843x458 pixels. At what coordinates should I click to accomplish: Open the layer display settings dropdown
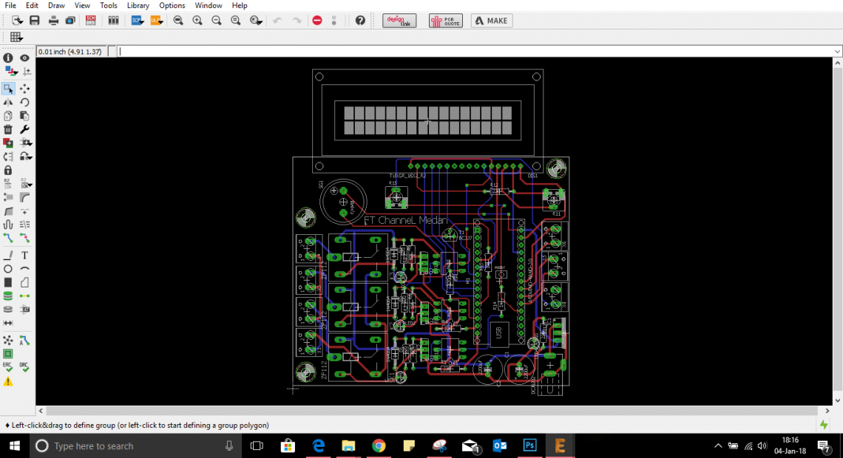point(10,72)
